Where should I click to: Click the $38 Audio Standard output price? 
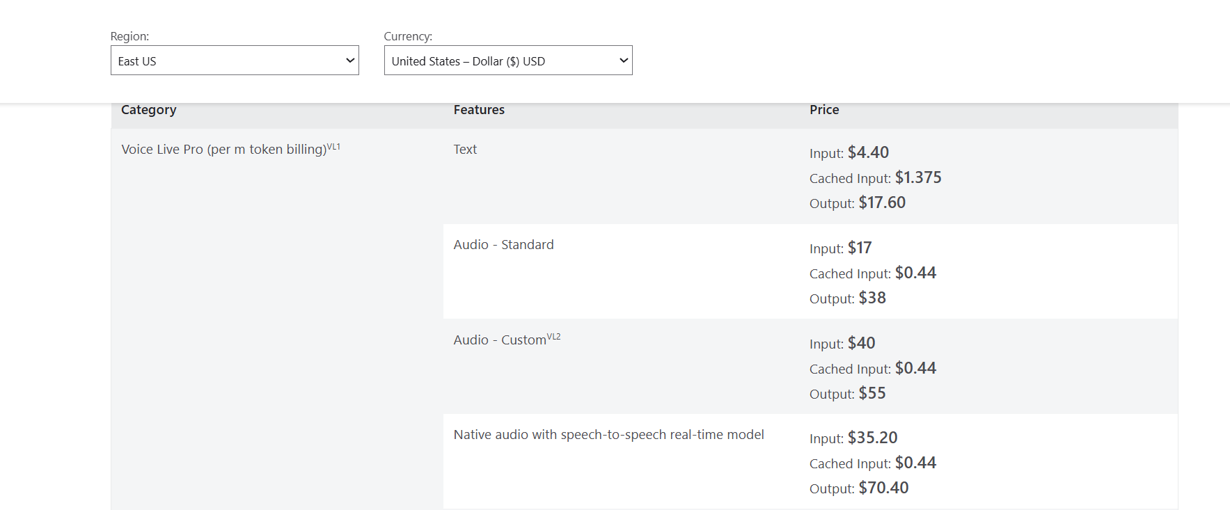point(872,298)
